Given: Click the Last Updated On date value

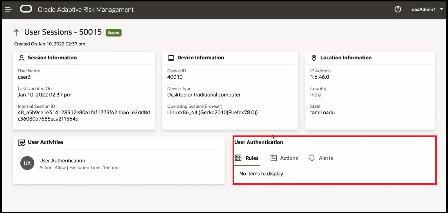Looking at the screenshot, I should (x=44, y=95).
